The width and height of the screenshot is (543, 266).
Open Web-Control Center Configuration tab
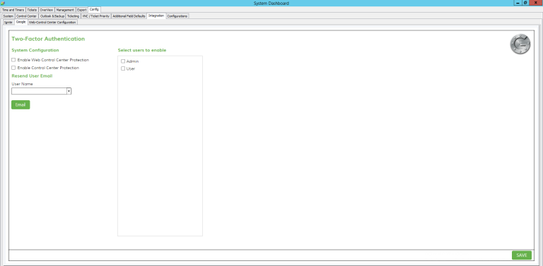tap(52, 23)
